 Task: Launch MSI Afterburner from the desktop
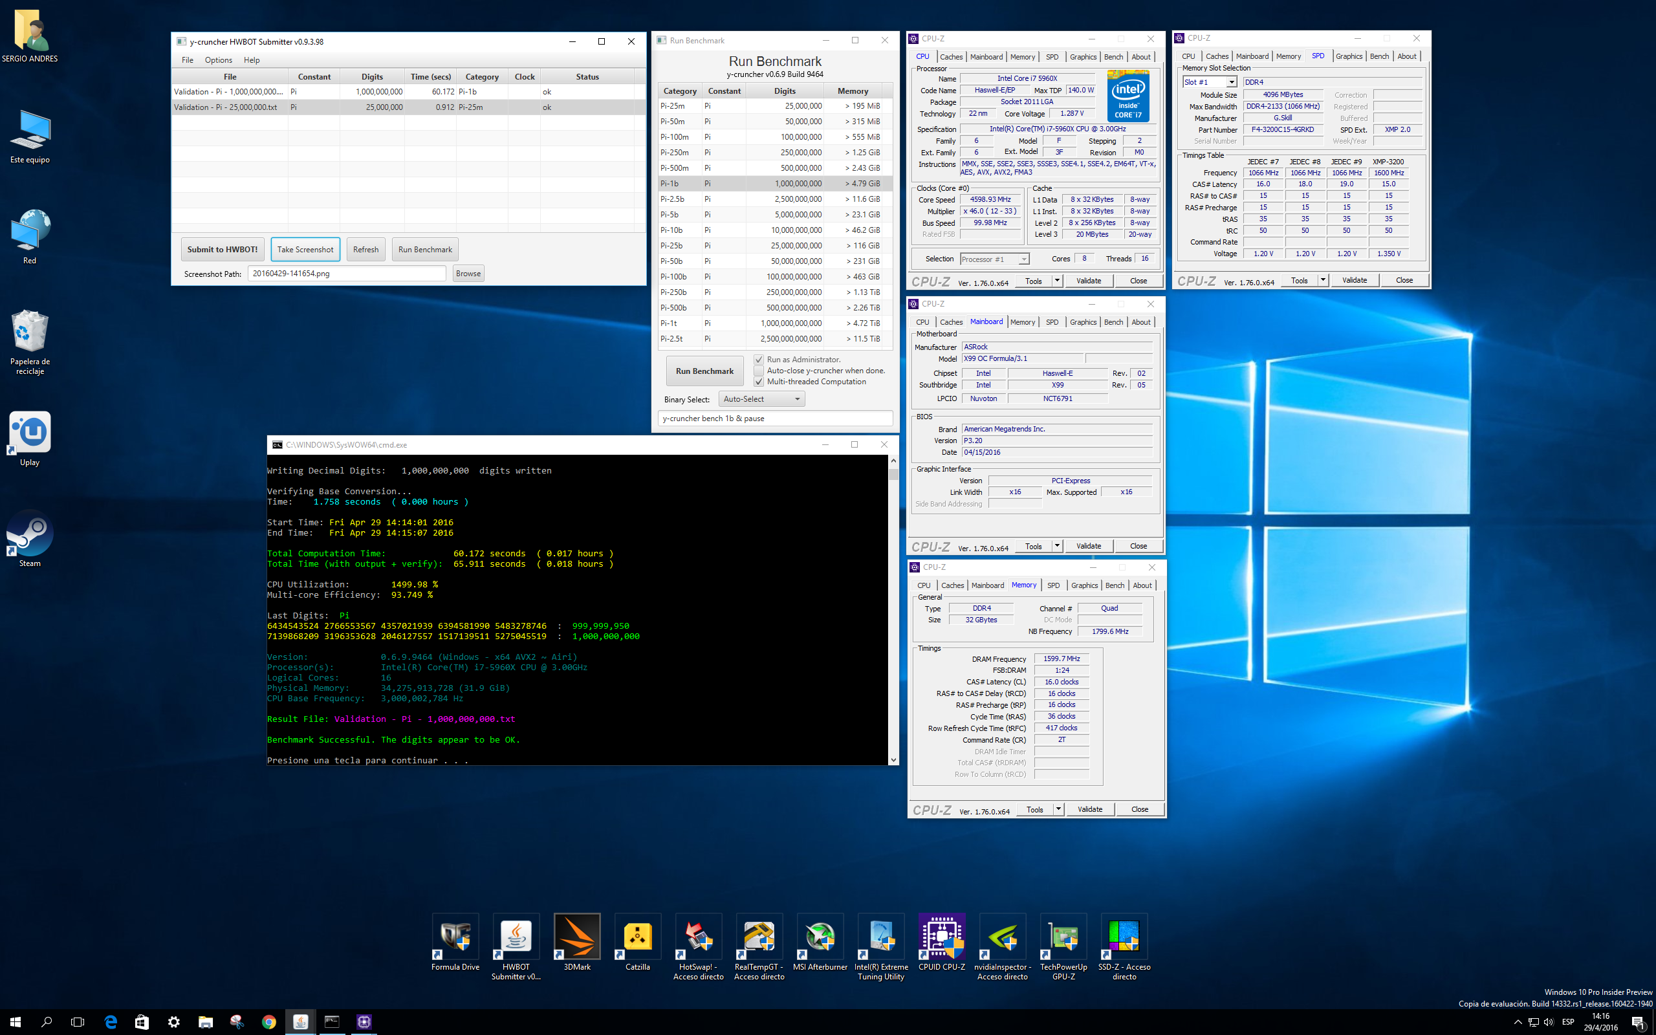[820, 942]
